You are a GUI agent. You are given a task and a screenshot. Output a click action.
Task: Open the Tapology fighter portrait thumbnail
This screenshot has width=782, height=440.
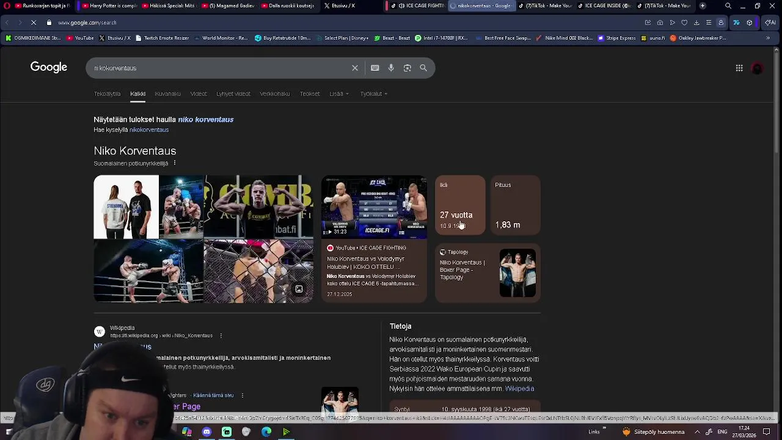point(517,273)
